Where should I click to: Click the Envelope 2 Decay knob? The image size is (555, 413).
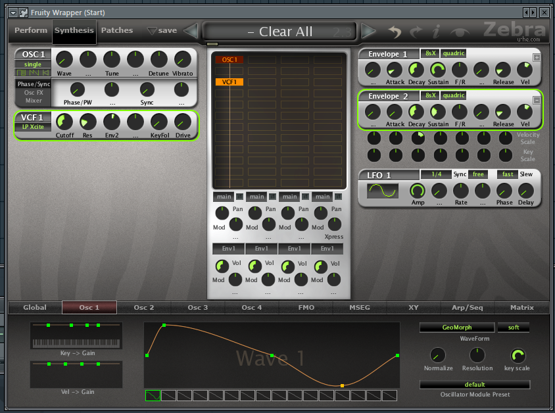click(416, 112)
